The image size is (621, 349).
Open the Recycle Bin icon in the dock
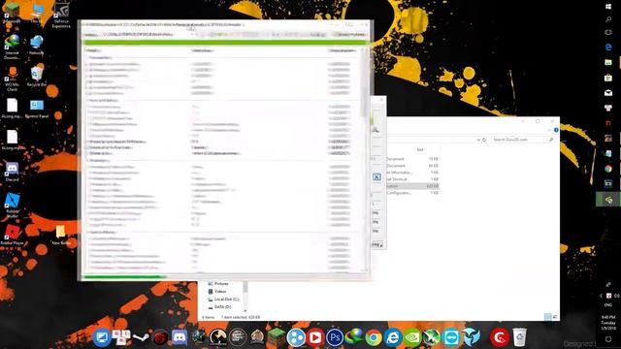pos(519,337)
